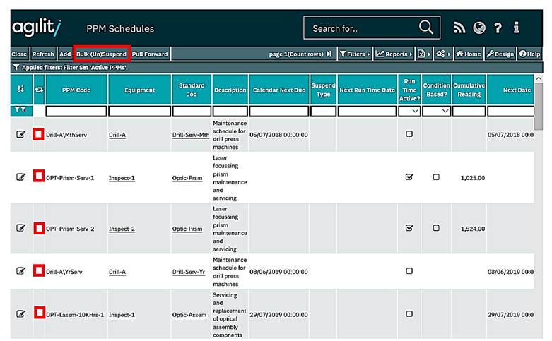Expand the Filters dropdown menu

(354, 54)
